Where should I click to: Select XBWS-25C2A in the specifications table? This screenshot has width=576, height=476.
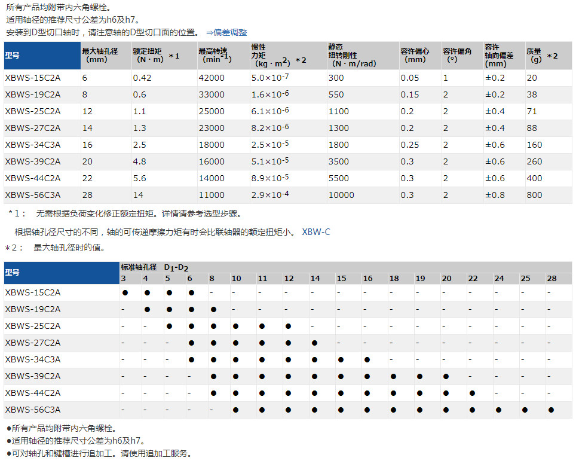pos(33,111)
